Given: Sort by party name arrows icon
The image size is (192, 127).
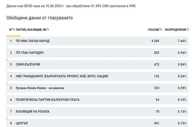Looking at the screenshot, I should pos(48,29).
